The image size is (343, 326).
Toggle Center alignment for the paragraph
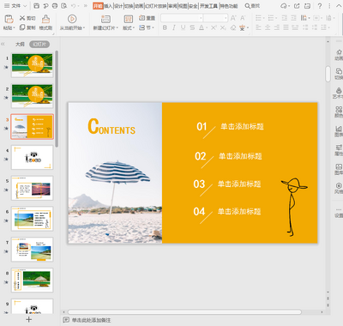[x=268, y=27]
